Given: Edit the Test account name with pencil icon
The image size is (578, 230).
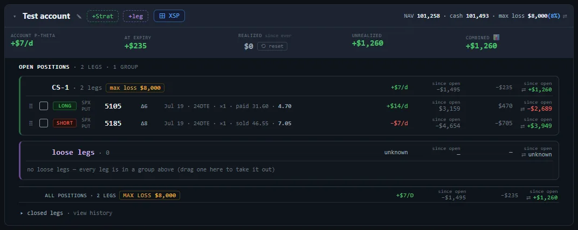Looking at the screenshot, I should click(x=79, y=17).
